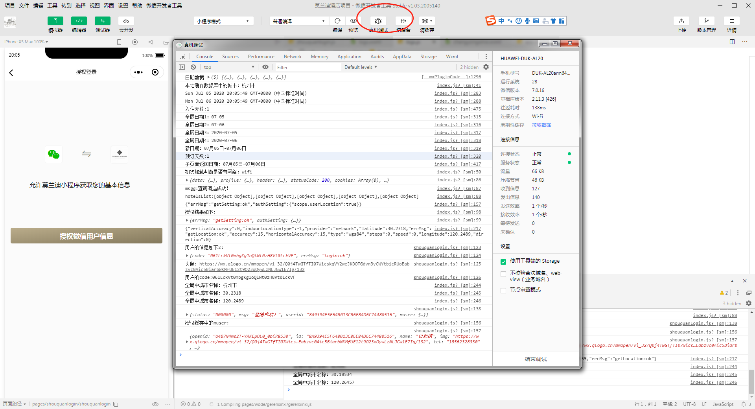Click the split editor icon at top right
This screenshot has width=755, height=409.
tap(732, 42)
